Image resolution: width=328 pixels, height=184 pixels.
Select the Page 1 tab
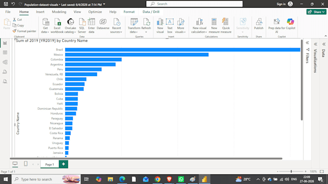click(50, 164)
